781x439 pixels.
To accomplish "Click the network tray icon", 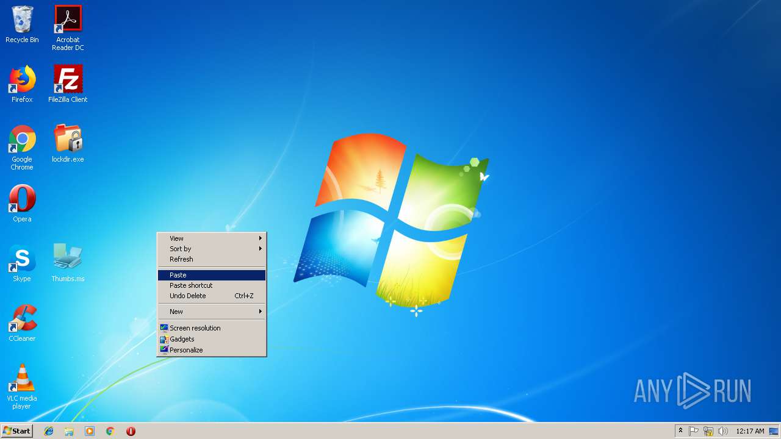I will coord(708,431).
